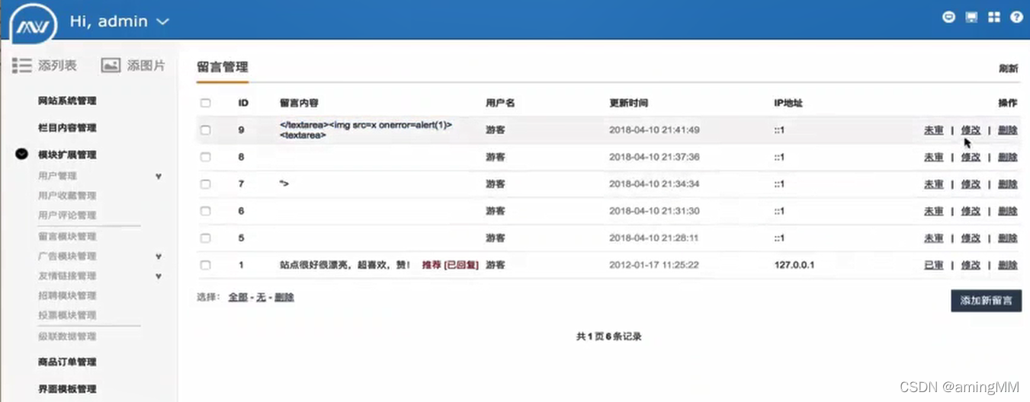Screen dimensions: 1030x402
Task: Click 修改 for message ID 9
Action: tap(971, 130)
